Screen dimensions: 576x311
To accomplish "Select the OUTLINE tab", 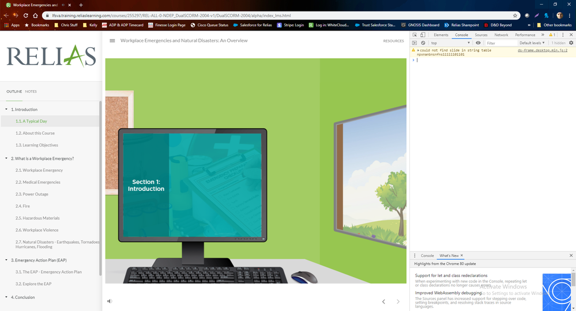I will [14, 91].
